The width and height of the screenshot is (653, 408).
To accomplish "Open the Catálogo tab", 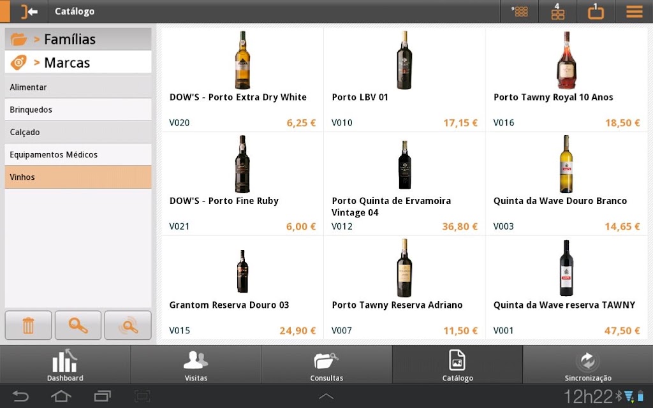I will click(x=457, y=364).
